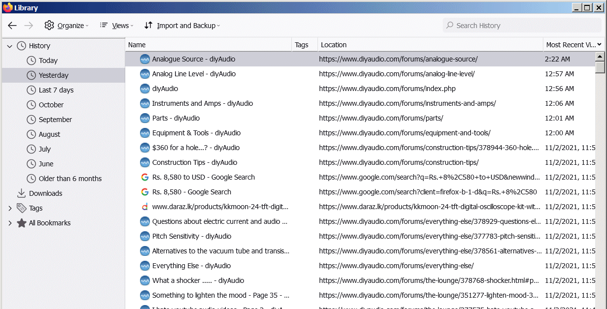Click the History clock icon at the top of the tree

pyautogui.click(x=21, y=46)
